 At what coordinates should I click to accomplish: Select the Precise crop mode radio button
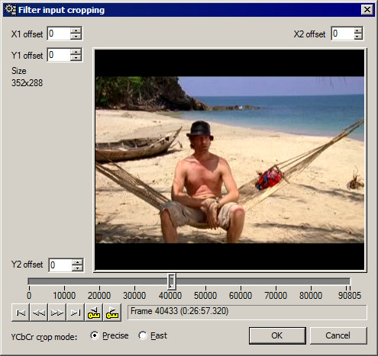pos(95,335)
